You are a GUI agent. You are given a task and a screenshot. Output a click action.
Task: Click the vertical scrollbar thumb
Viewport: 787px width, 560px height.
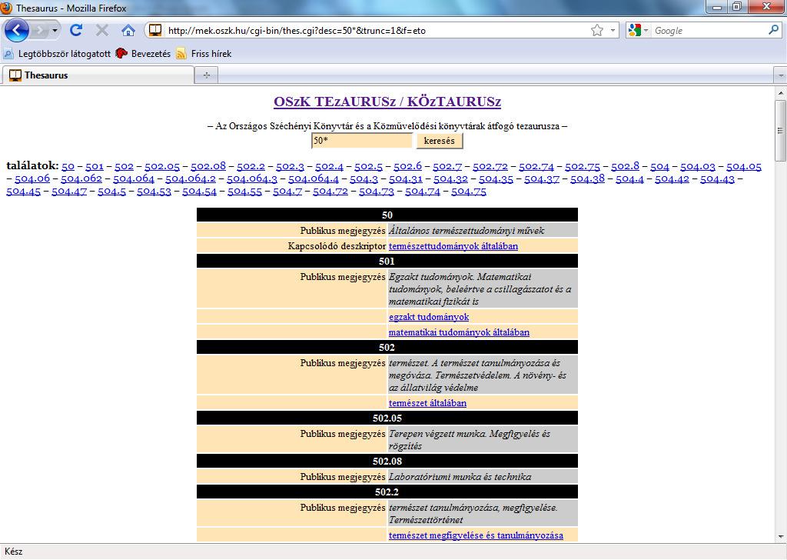(x=780, y=131)
